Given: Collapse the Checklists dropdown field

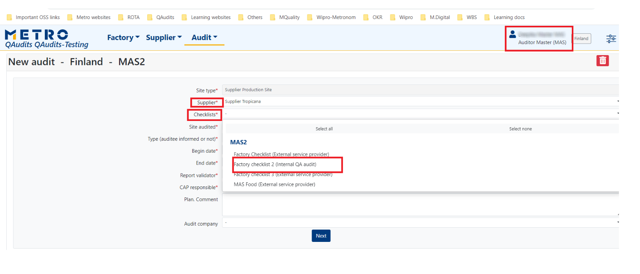Looking at the screenshot, I should click(x=420, y=114).
